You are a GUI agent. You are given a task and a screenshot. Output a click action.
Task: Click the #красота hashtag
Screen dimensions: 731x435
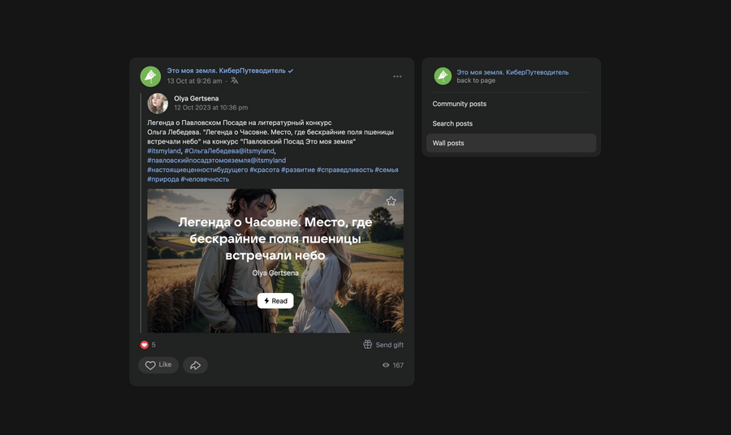[264, 170]
